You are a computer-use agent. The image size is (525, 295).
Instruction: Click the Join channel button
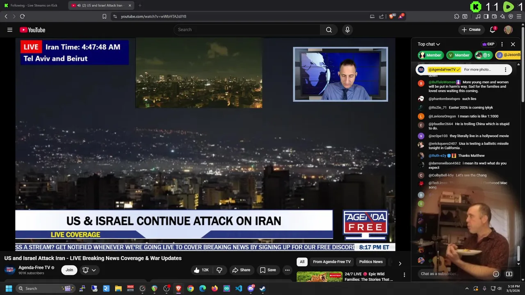point(69,270)
